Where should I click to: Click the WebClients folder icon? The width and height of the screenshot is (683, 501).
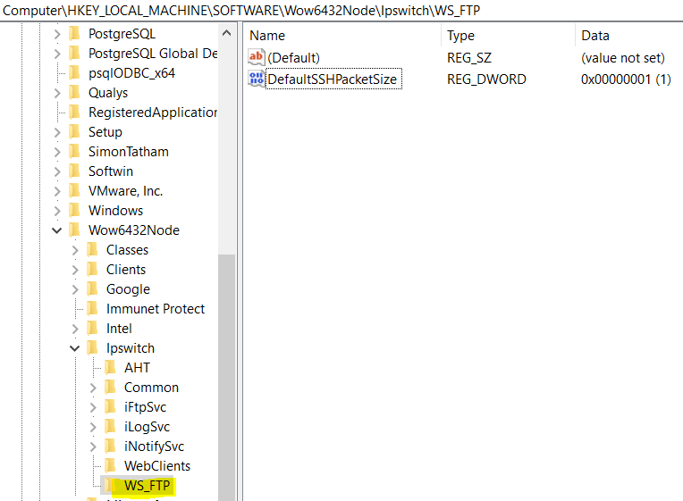point(109,466)
